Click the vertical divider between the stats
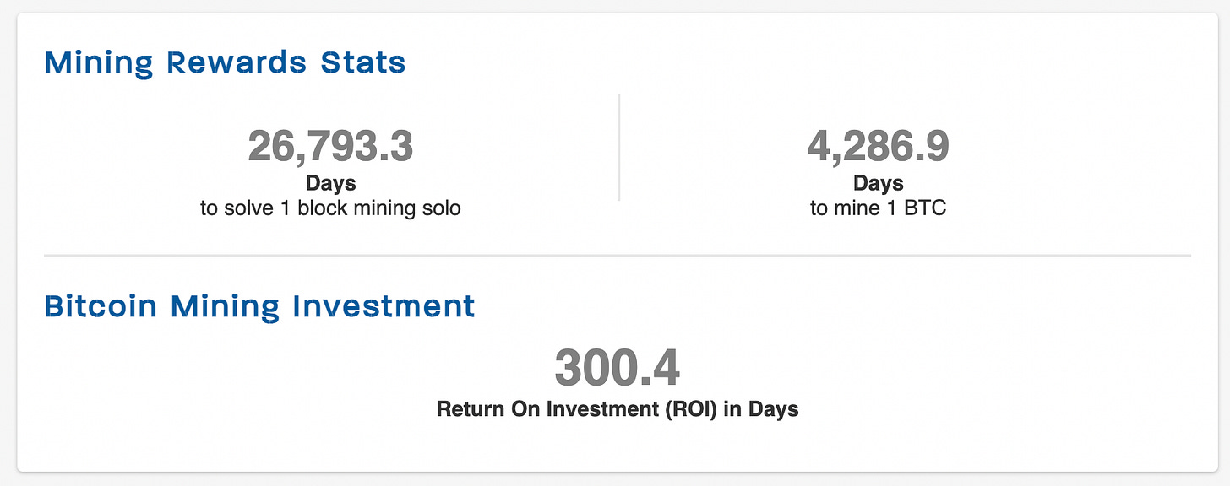Image resolution: width=1230 pixels, height=486 pixels. click(619, 148)
